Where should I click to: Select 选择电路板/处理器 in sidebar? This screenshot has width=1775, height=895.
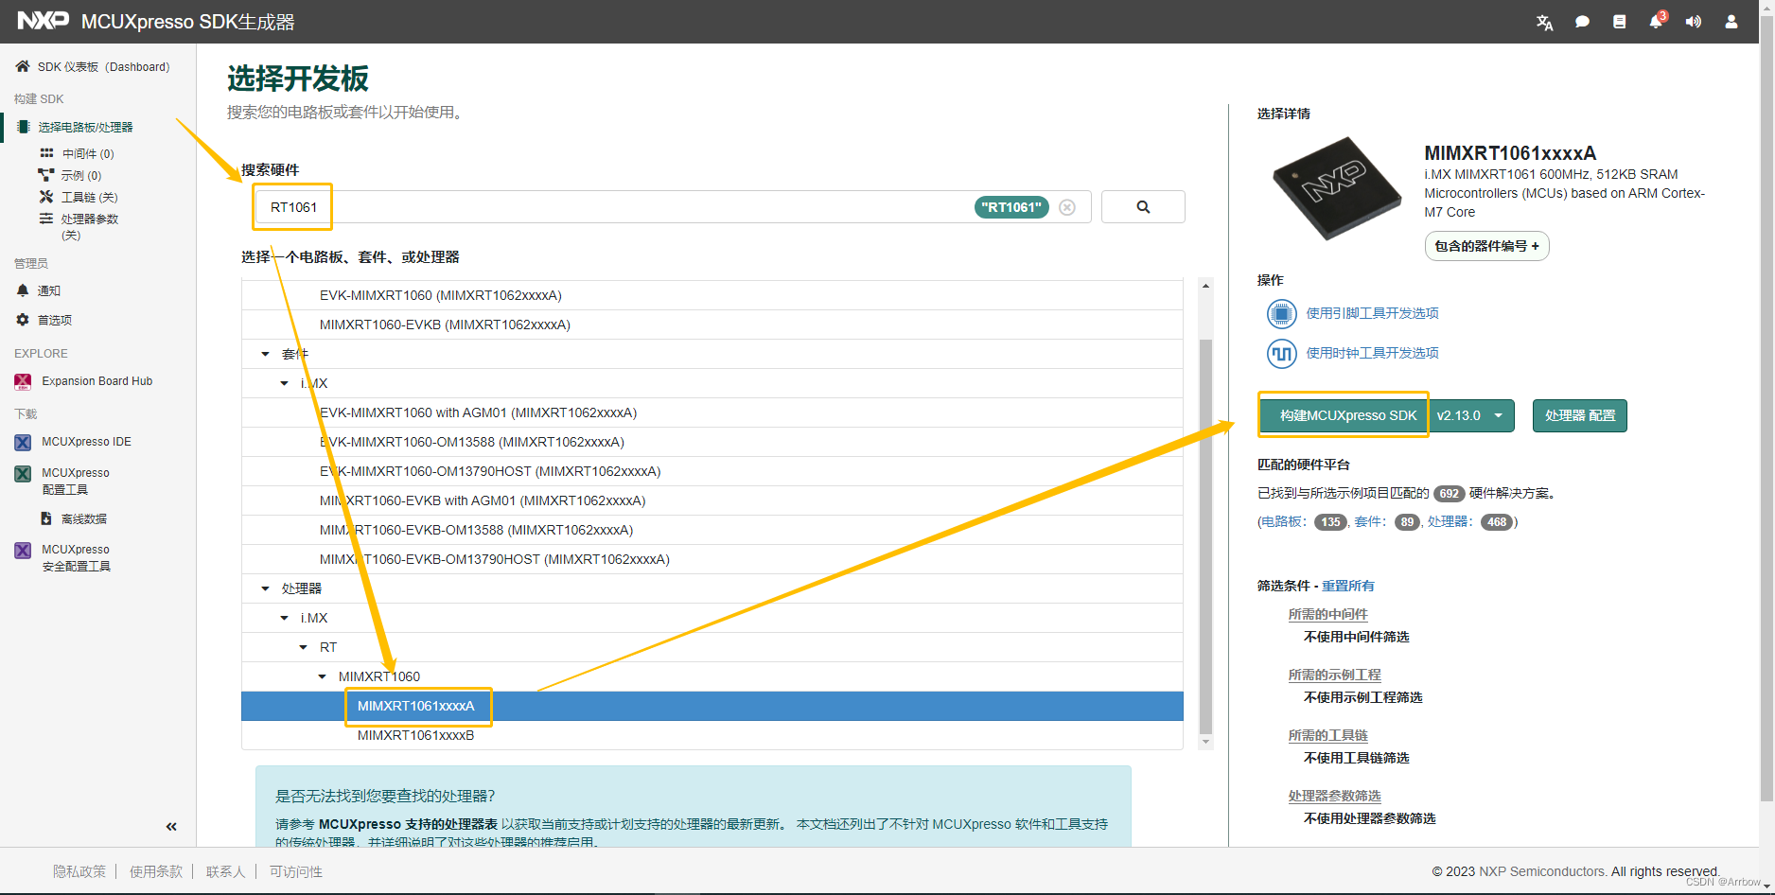point(85,127)
